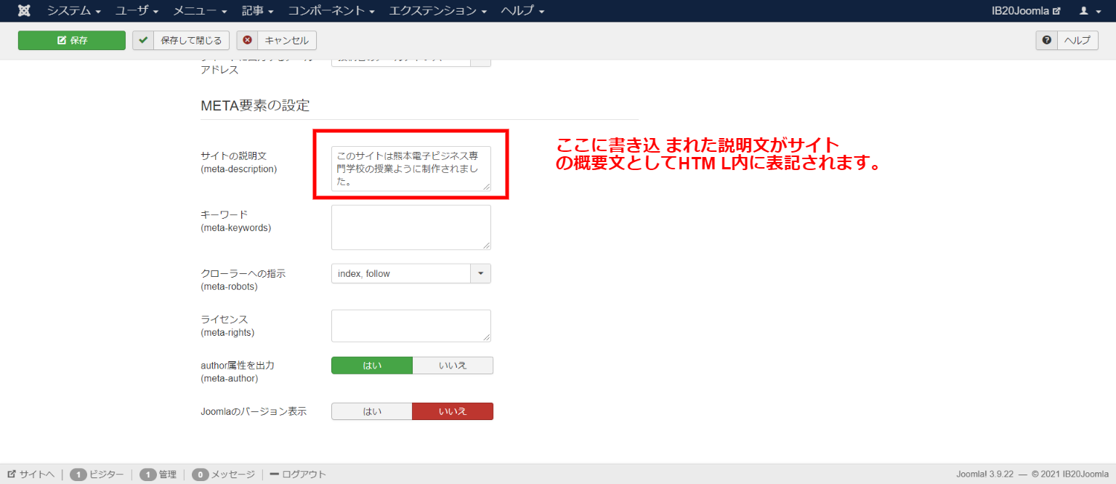
Task: Open the システム dropdown menu
Action: 74,11
